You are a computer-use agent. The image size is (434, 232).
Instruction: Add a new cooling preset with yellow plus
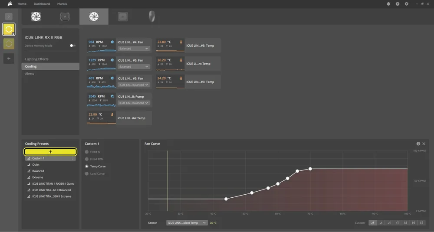click(x=50, y=152)
